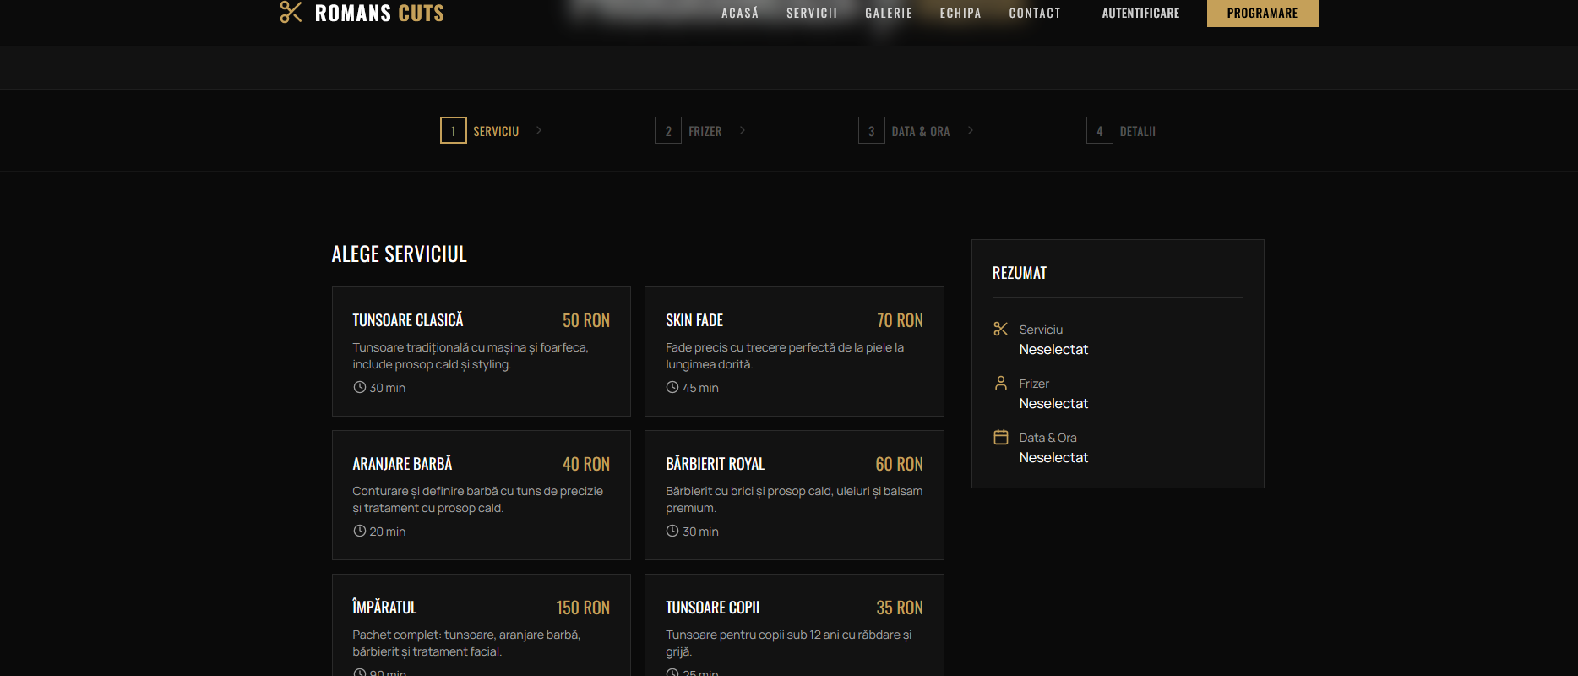Click the clock icon on Tunsoare Clasică card

(x=360, y=387)
